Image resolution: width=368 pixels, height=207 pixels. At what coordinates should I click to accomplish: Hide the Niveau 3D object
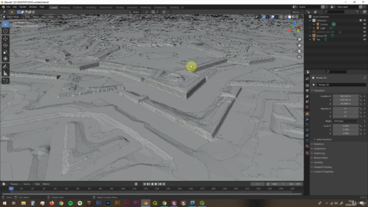point(365,36)
